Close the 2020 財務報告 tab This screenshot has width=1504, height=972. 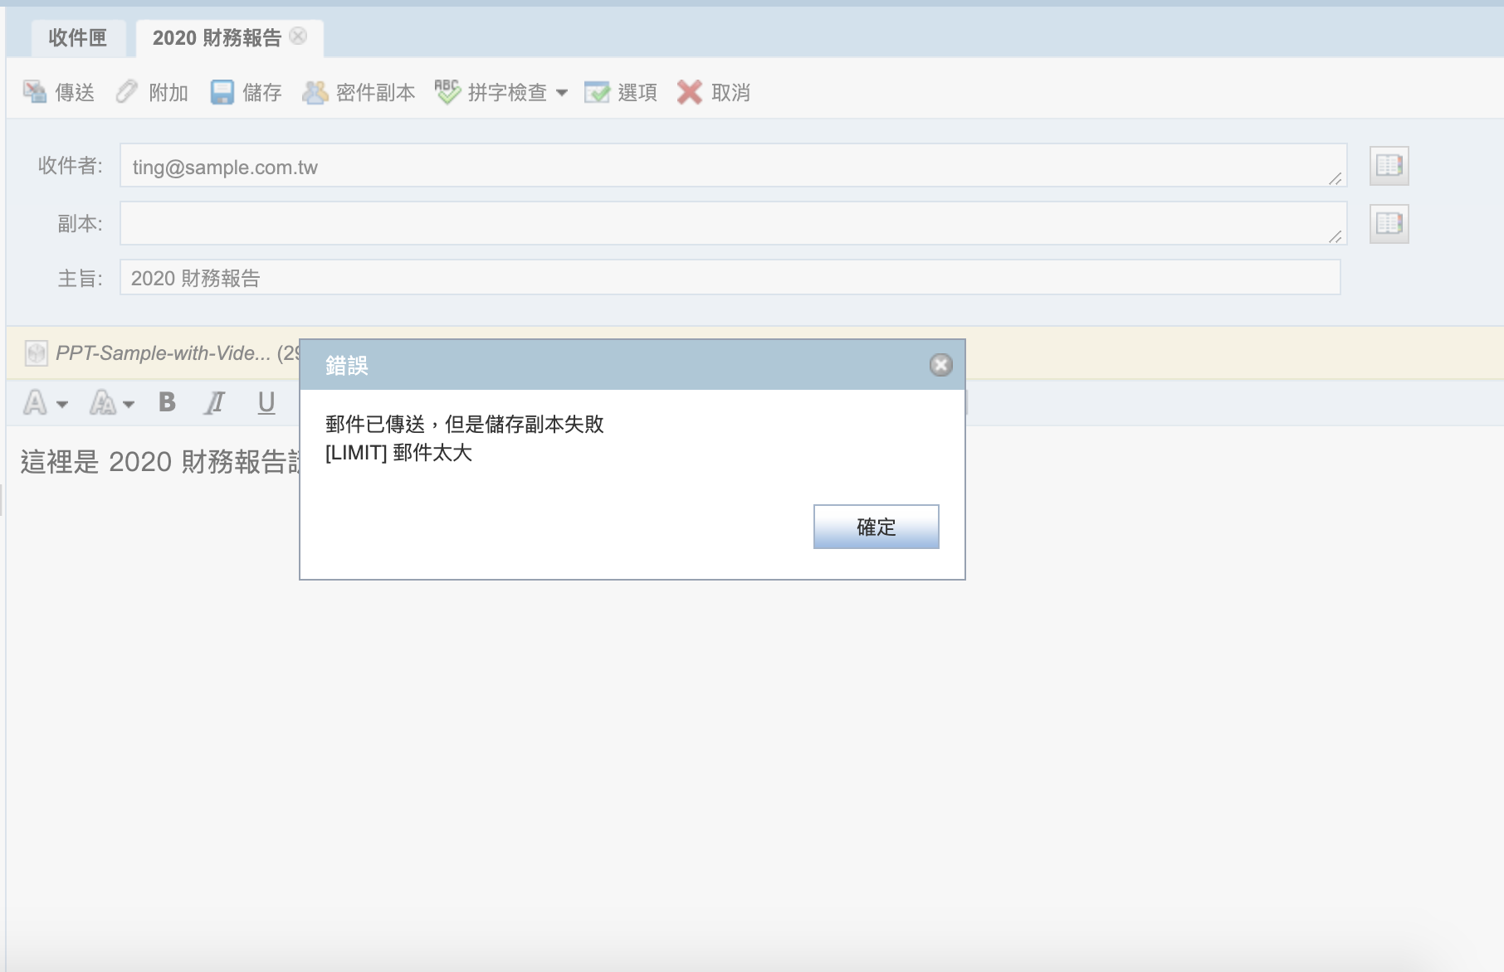click(x=299, y=36)
